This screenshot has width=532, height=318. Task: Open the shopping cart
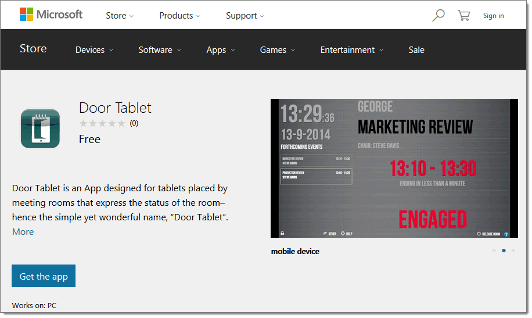coord(463,16)
